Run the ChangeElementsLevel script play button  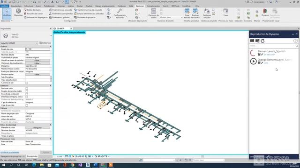(x=253, y=61)
